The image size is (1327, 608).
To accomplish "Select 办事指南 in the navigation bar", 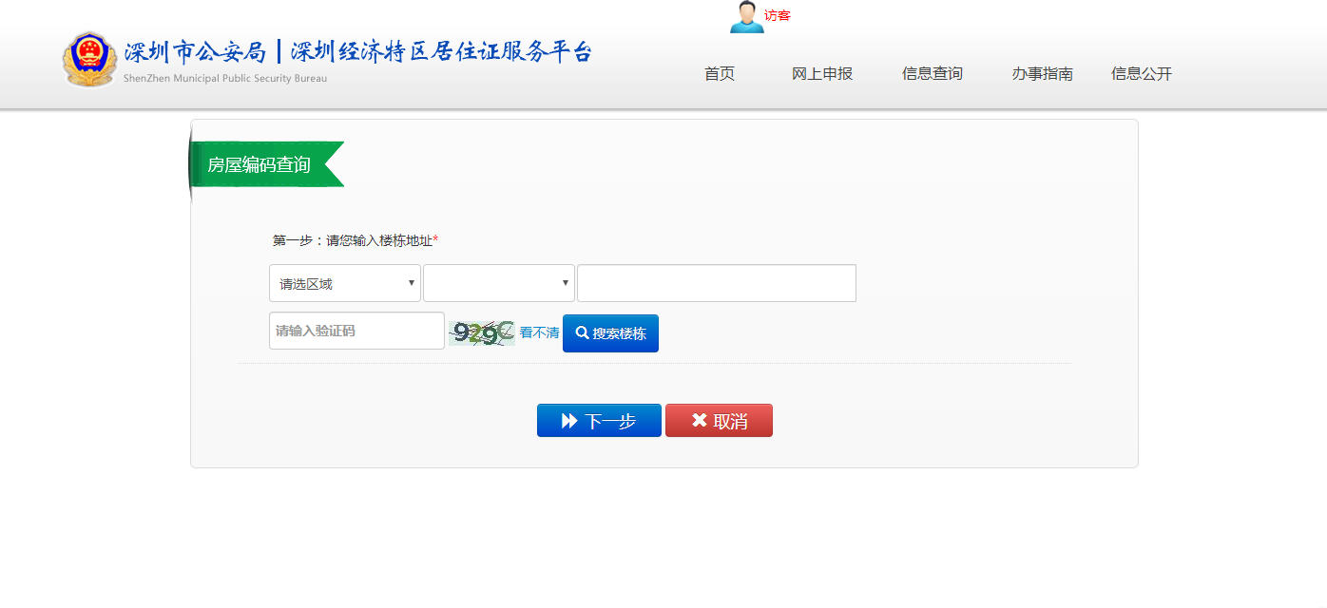I will pos(1042,74).
